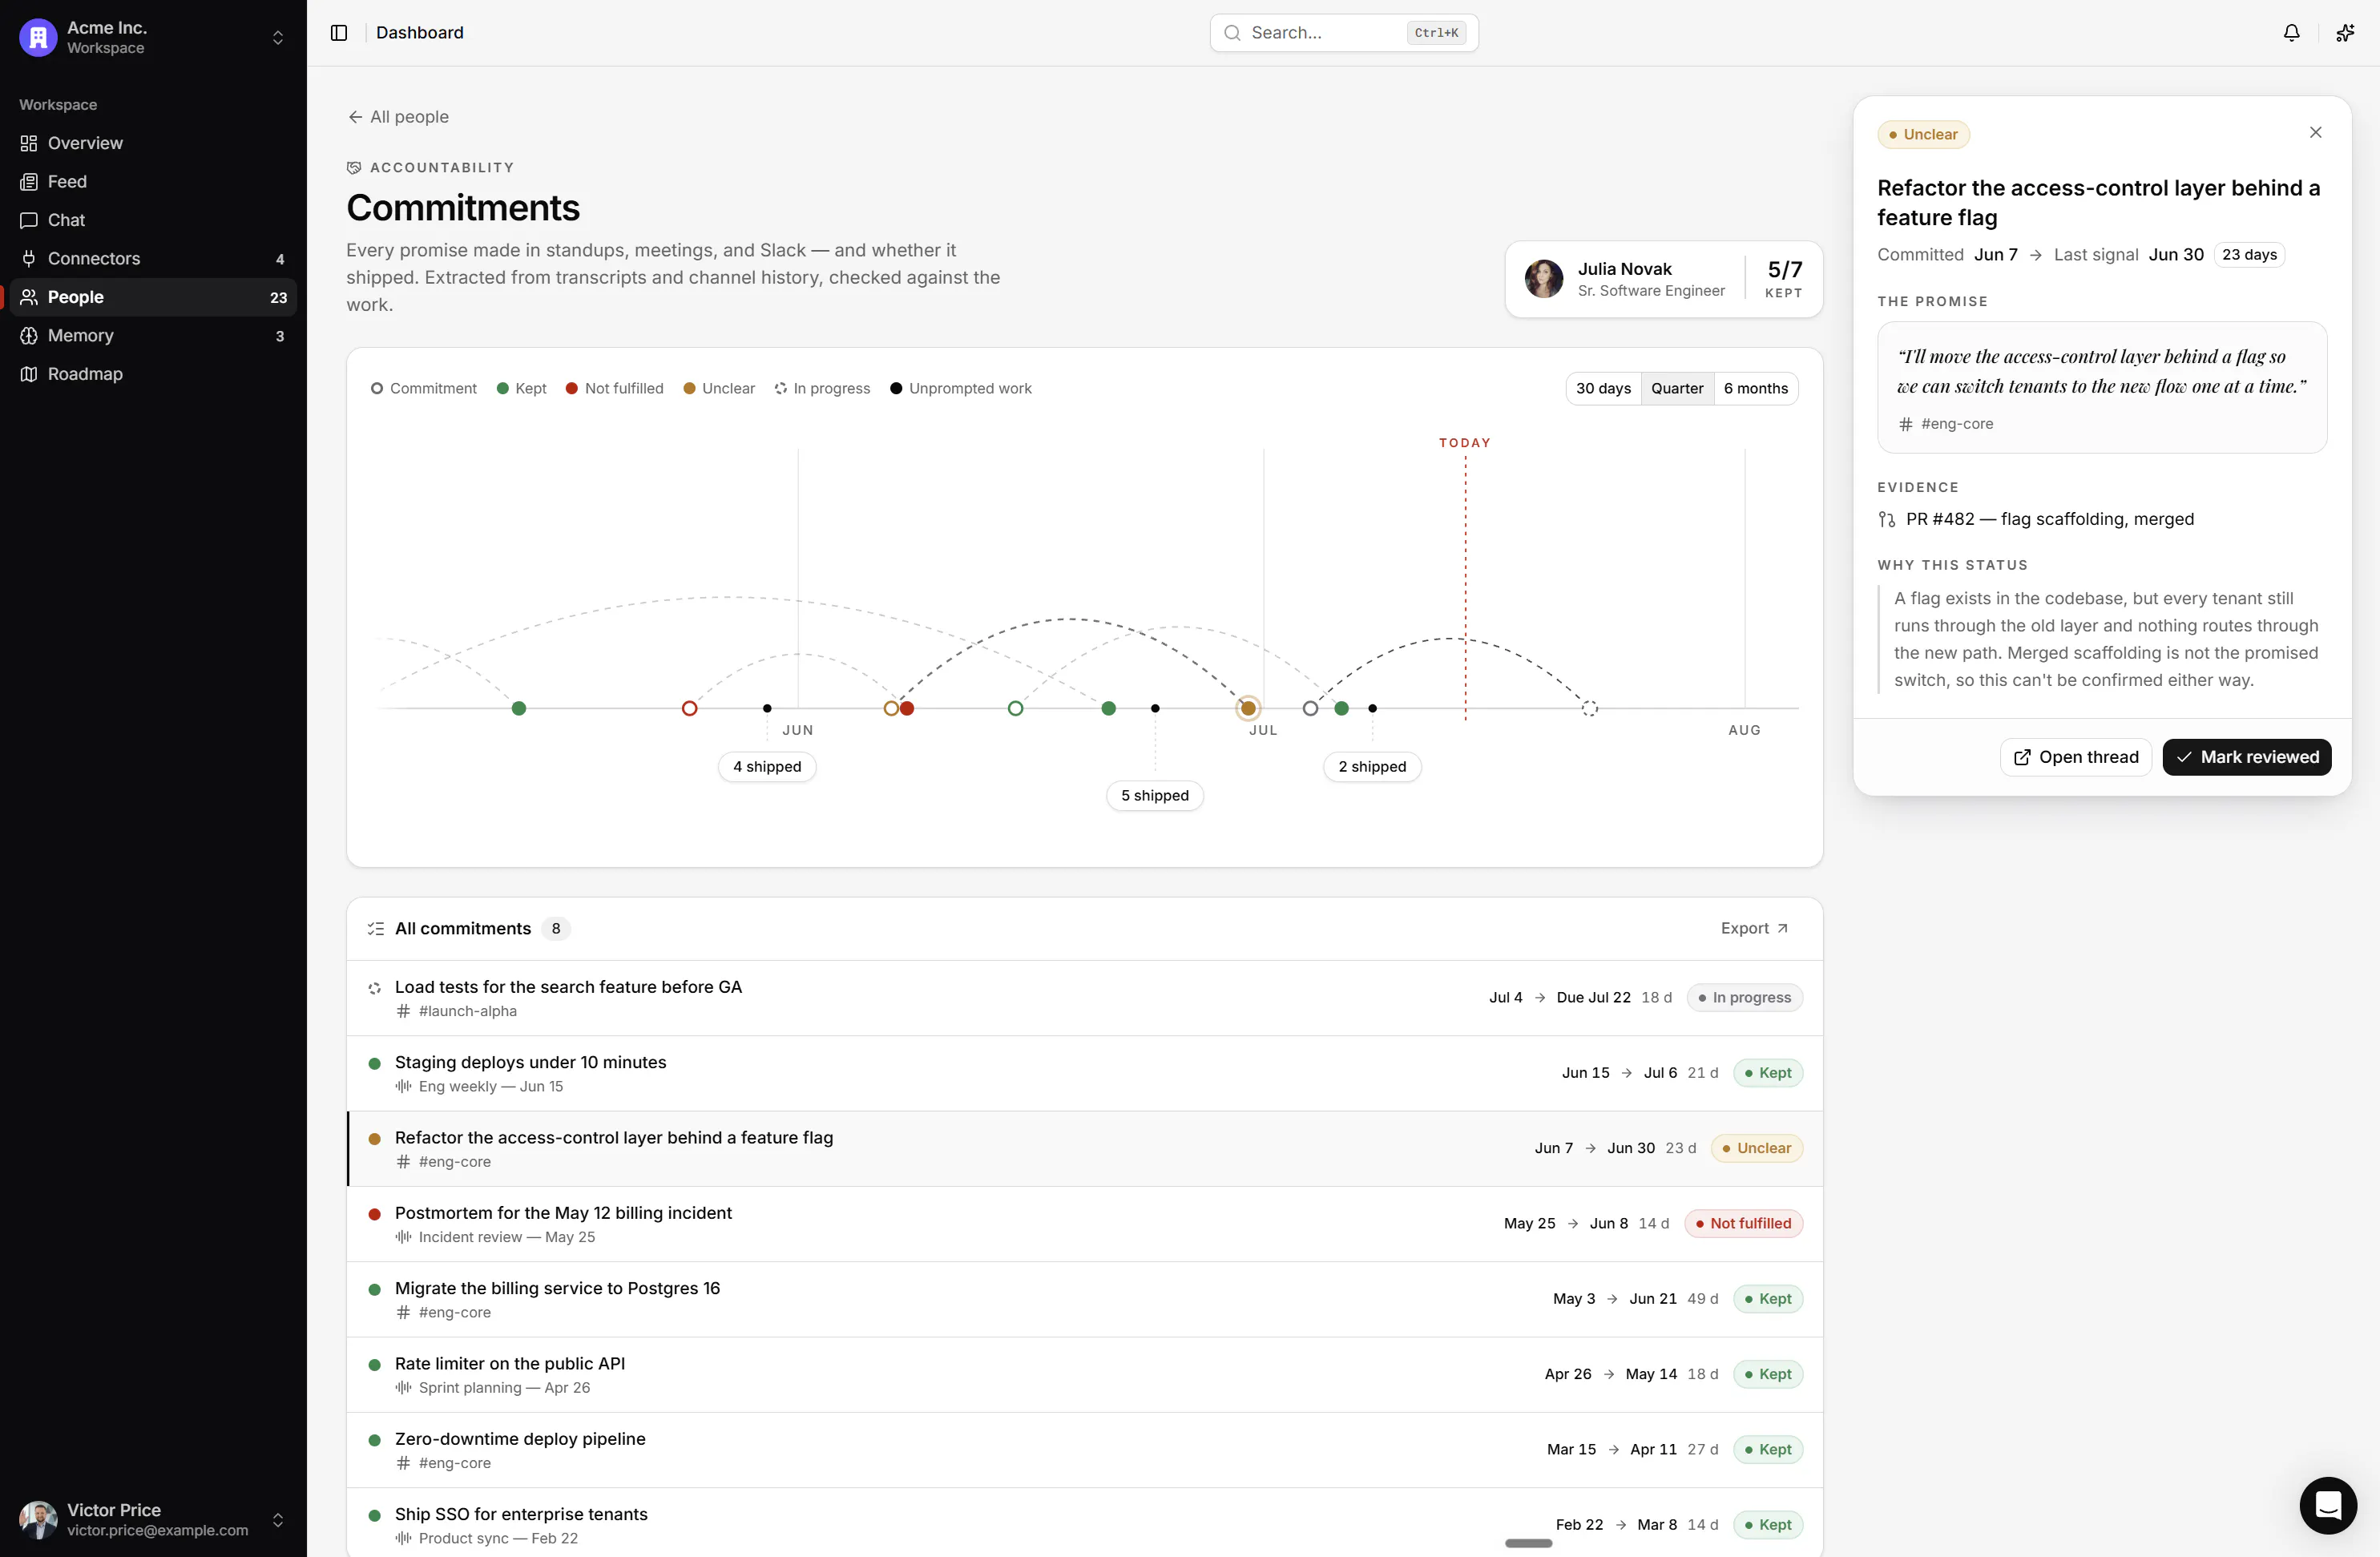Toggle the Not fulfilled legend item
The height and width of the screenshot is (1557, 2380).
point(614,389)
